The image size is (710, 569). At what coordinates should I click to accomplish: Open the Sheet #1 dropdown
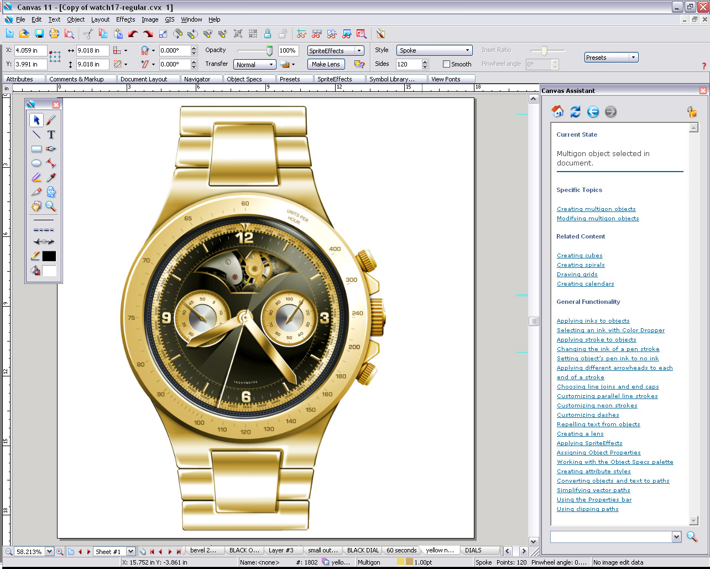(130, 551)
